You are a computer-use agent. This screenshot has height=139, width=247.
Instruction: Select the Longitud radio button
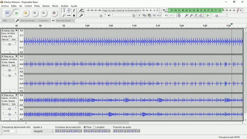tap(94, 127)
